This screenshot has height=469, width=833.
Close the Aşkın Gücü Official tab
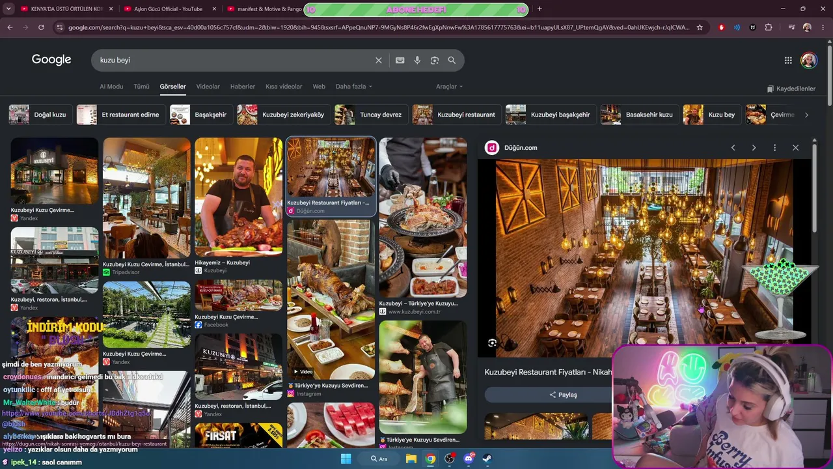[214, 9]
